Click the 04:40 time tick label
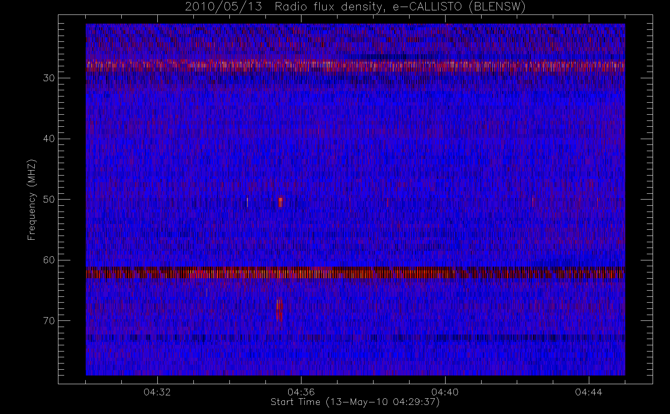Viewport: 670px width, 414px height. point(445,392)
